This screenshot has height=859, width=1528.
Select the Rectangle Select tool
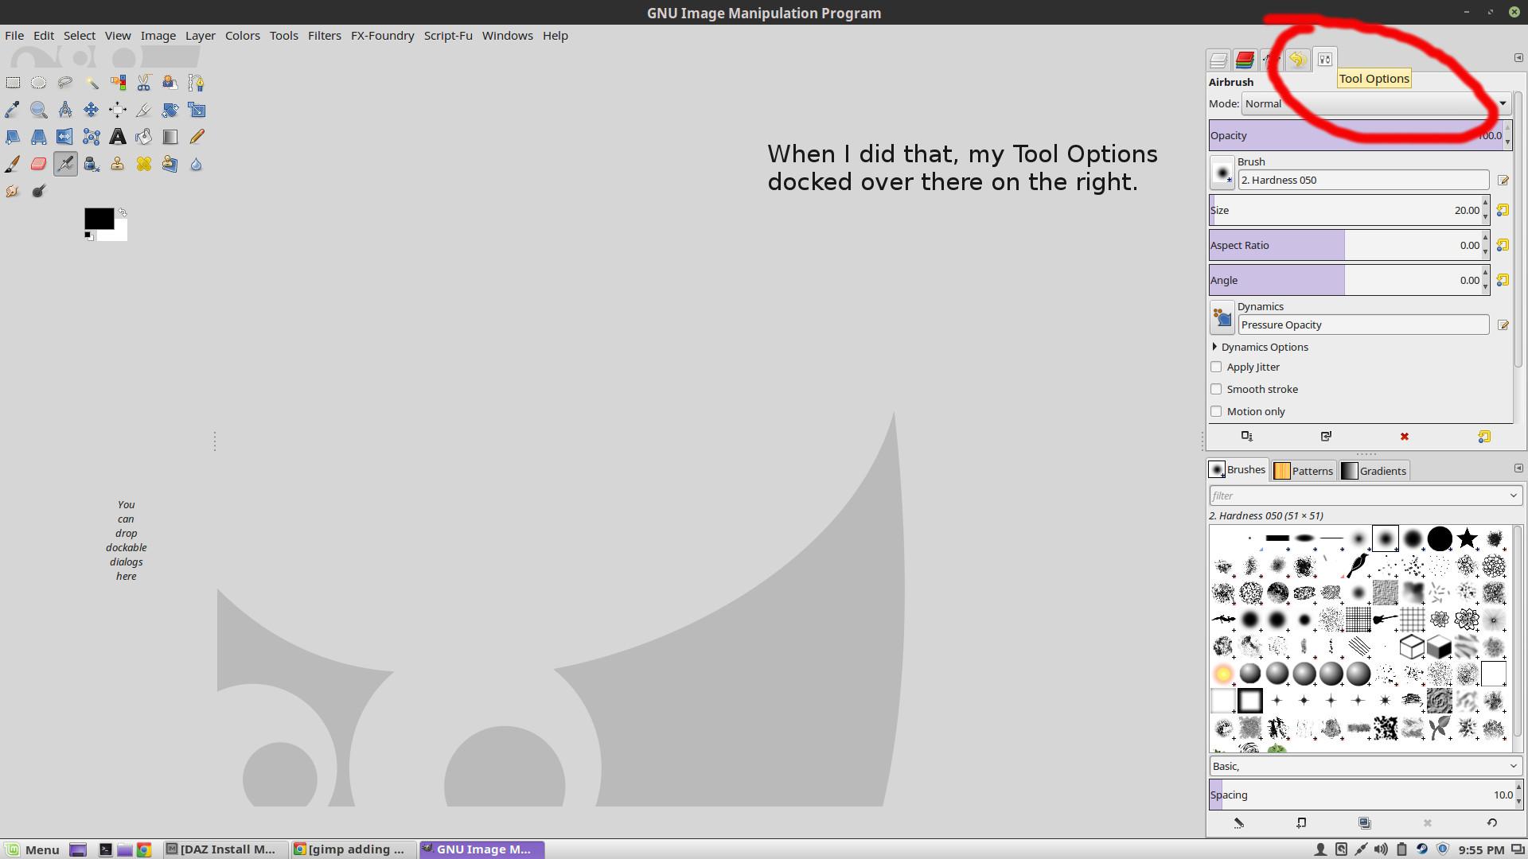[x=13, y=83]
